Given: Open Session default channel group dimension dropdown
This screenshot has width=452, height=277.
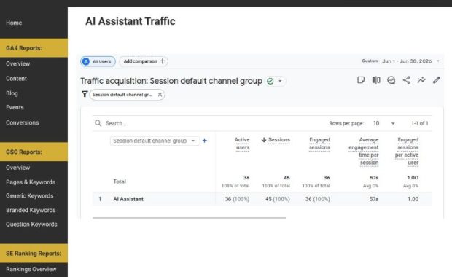Looking at the screenshot, I should pyautogui.click(x=155, y=141).
